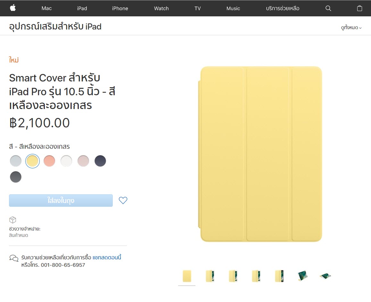Open the iPad navigation menu
371x302 pixels.
(82, 8)
